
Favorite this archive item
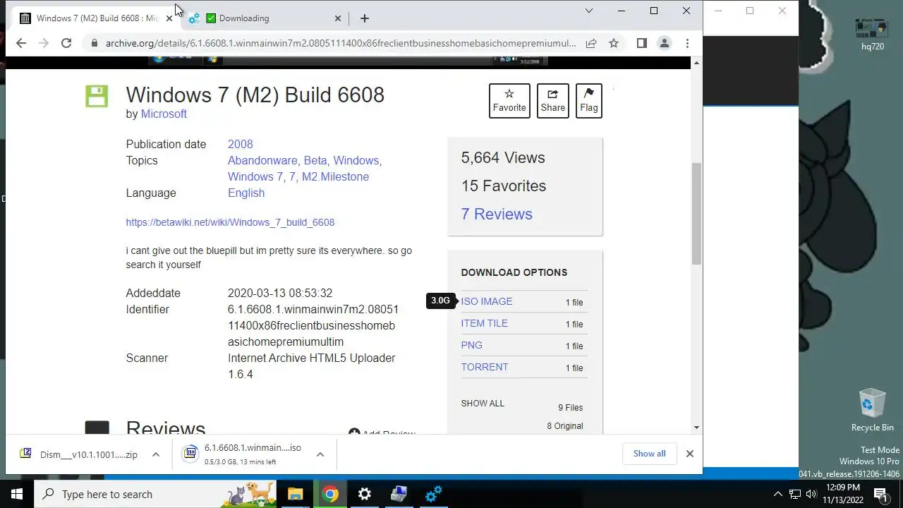(x=509, y=101)
